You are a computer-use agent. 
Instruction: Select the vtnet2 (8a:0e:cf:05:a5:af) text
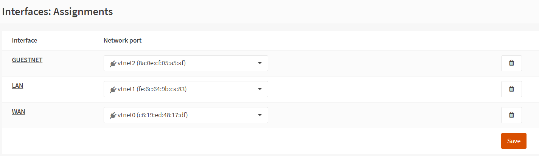tap(152, 63)
